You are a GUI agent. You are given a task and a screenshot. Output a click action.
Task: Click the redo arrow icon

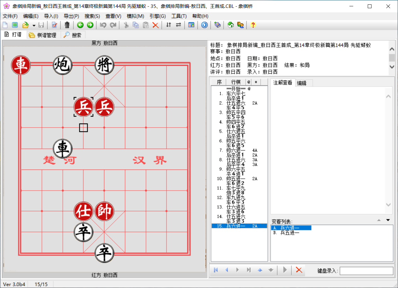coord(113,25)
